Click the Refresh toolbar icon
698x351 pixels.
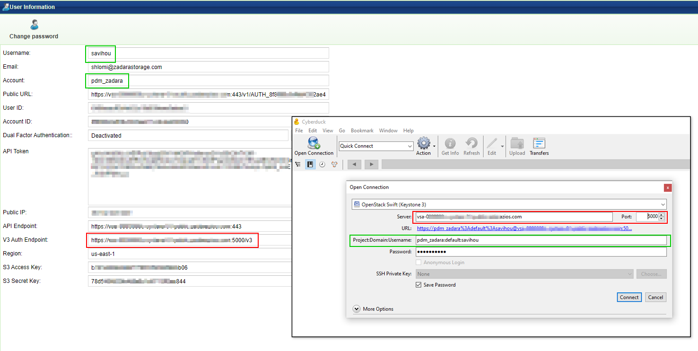coord(471,143)
